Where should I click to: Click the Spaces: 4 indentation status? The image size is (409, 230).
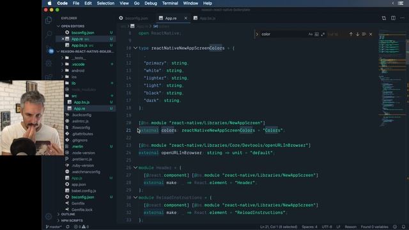[309, 227]
